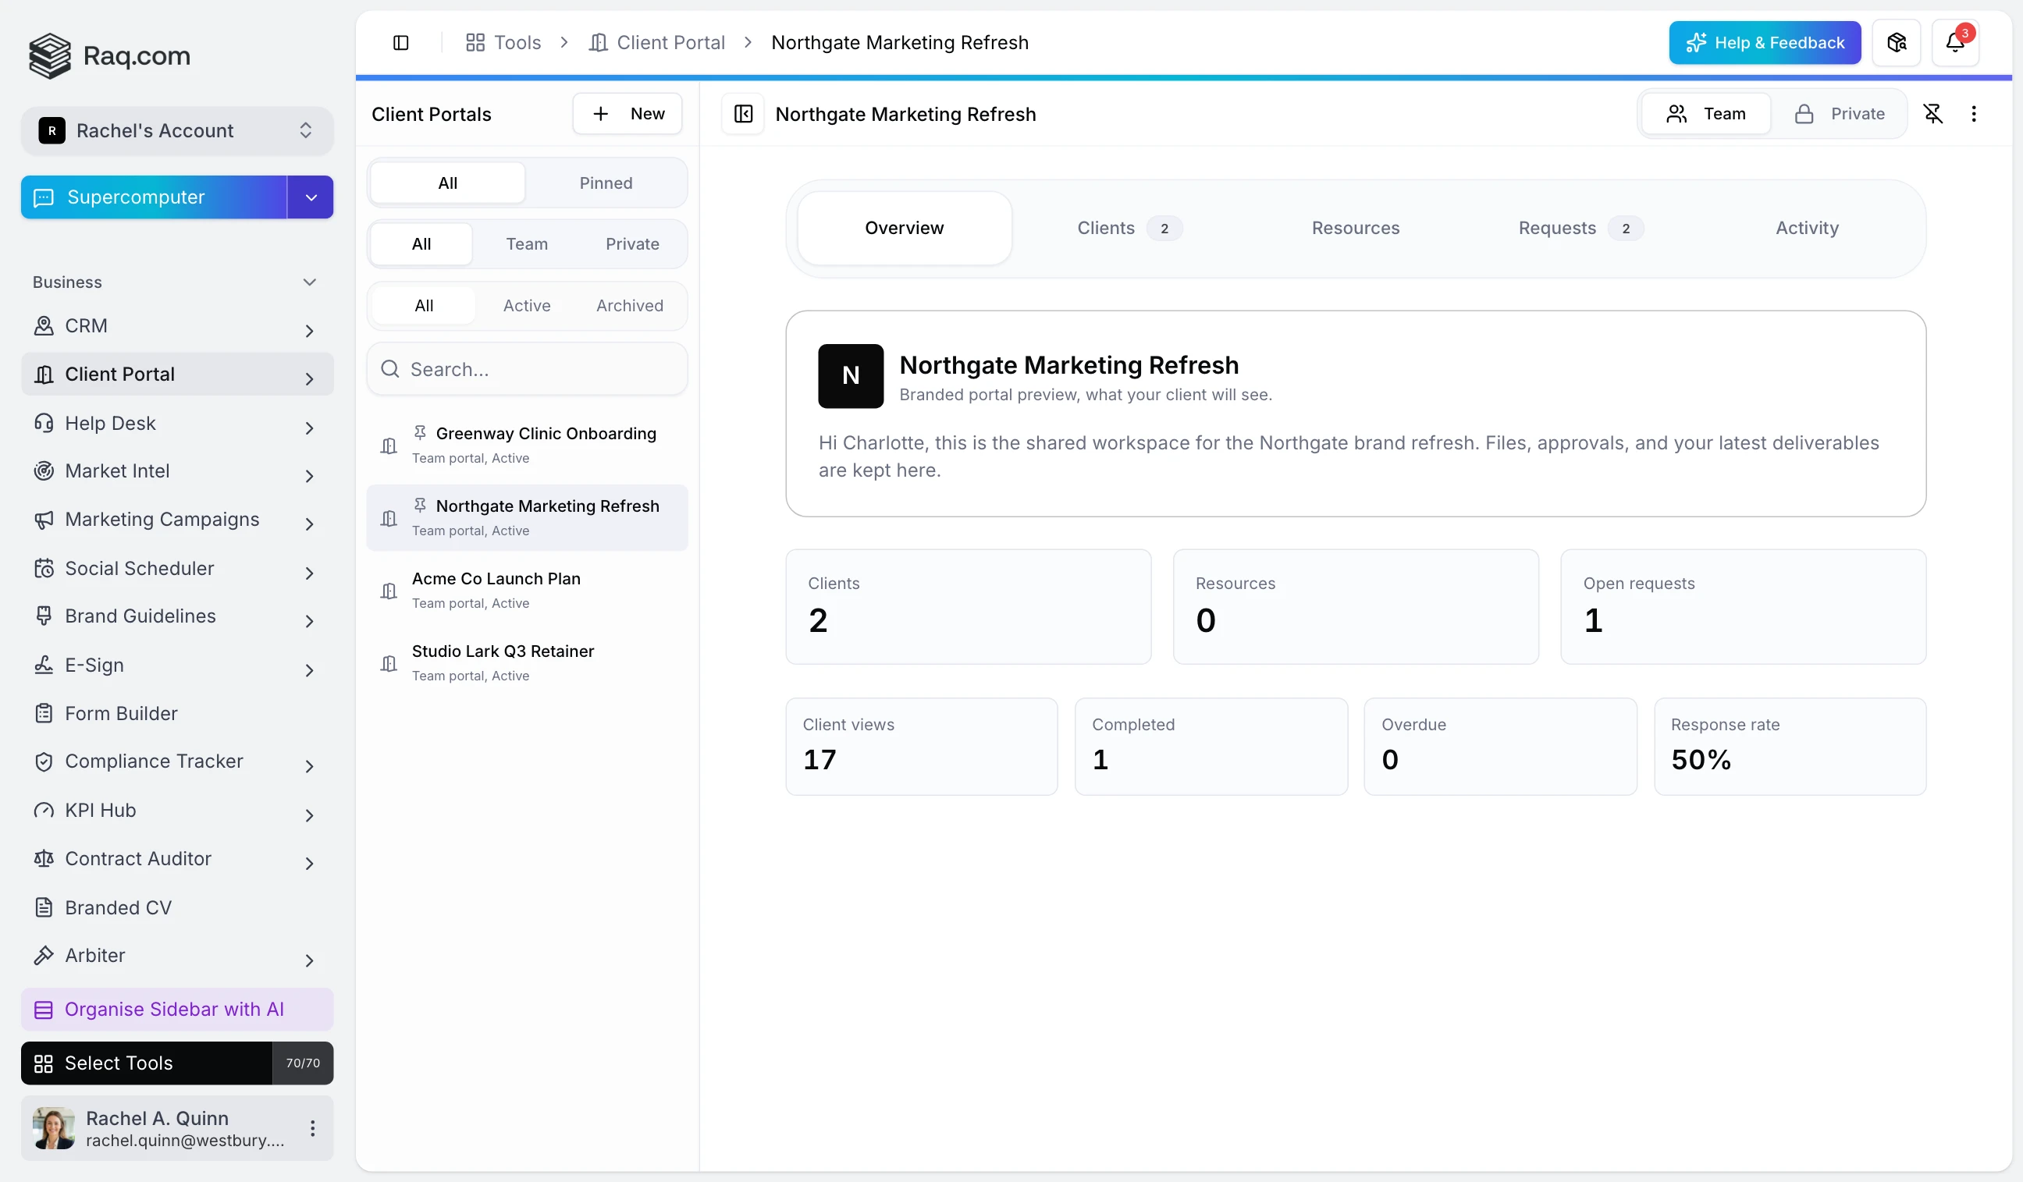Open Rachel's Account switcher
2023x1182 pixels.
(x=177, y=131)
